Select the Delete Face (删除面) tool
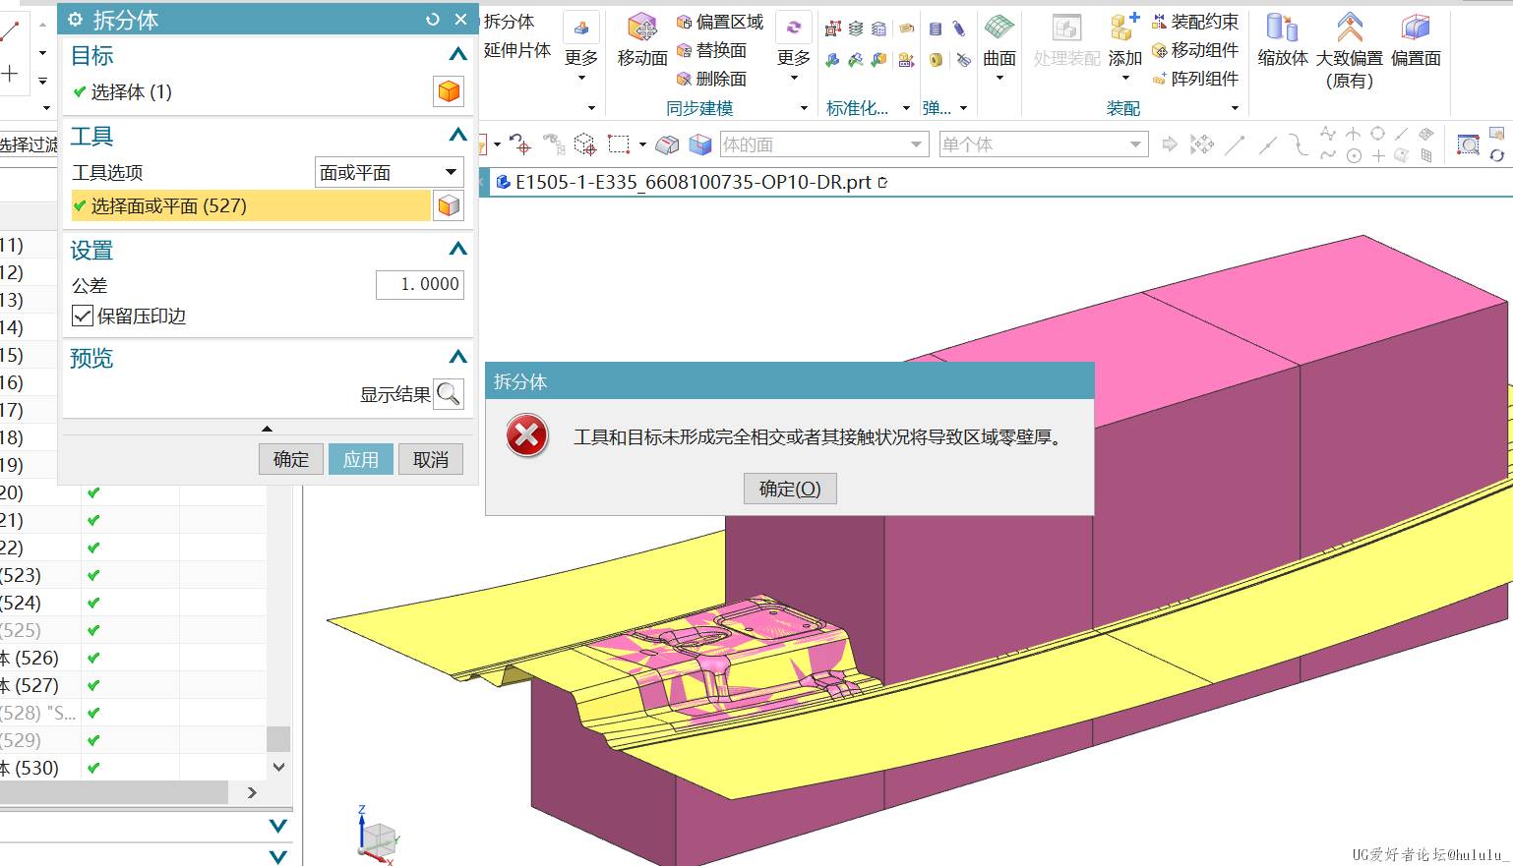Image resolution: width=1513 pixels, height=866 pixels. [x=711, y=79]
